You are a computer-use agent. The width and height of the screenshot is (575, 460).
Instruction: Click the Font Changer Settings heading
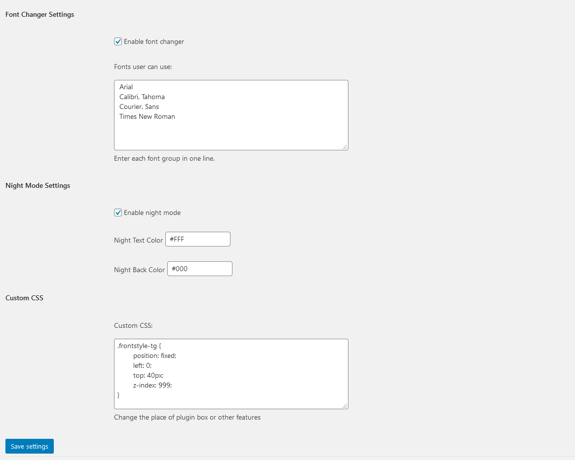click(39, 14)
